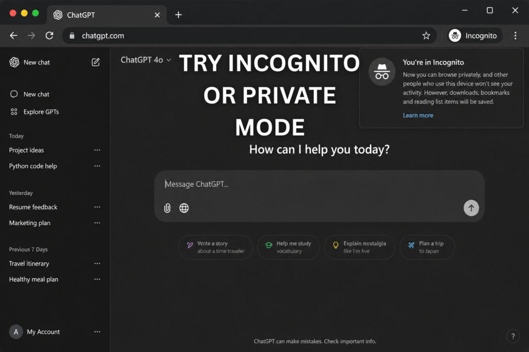The height and width of the screenshot is (352, 529).
Task: Click the browser back arrow
Action: (13, 36)
